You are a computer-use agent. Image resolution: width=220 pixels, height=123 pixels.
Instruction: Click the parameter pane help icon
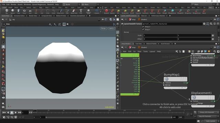(x=218, y=24)
